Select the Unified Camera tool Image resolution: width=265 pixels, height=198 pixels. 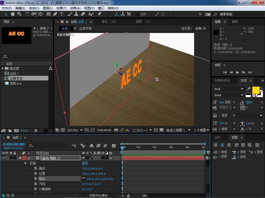tap(34, 14)
